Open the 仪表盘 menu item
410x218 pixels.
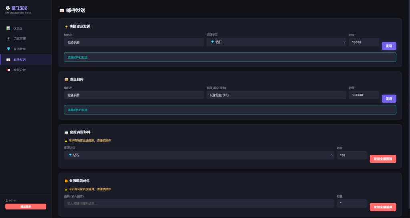[18, 28]
